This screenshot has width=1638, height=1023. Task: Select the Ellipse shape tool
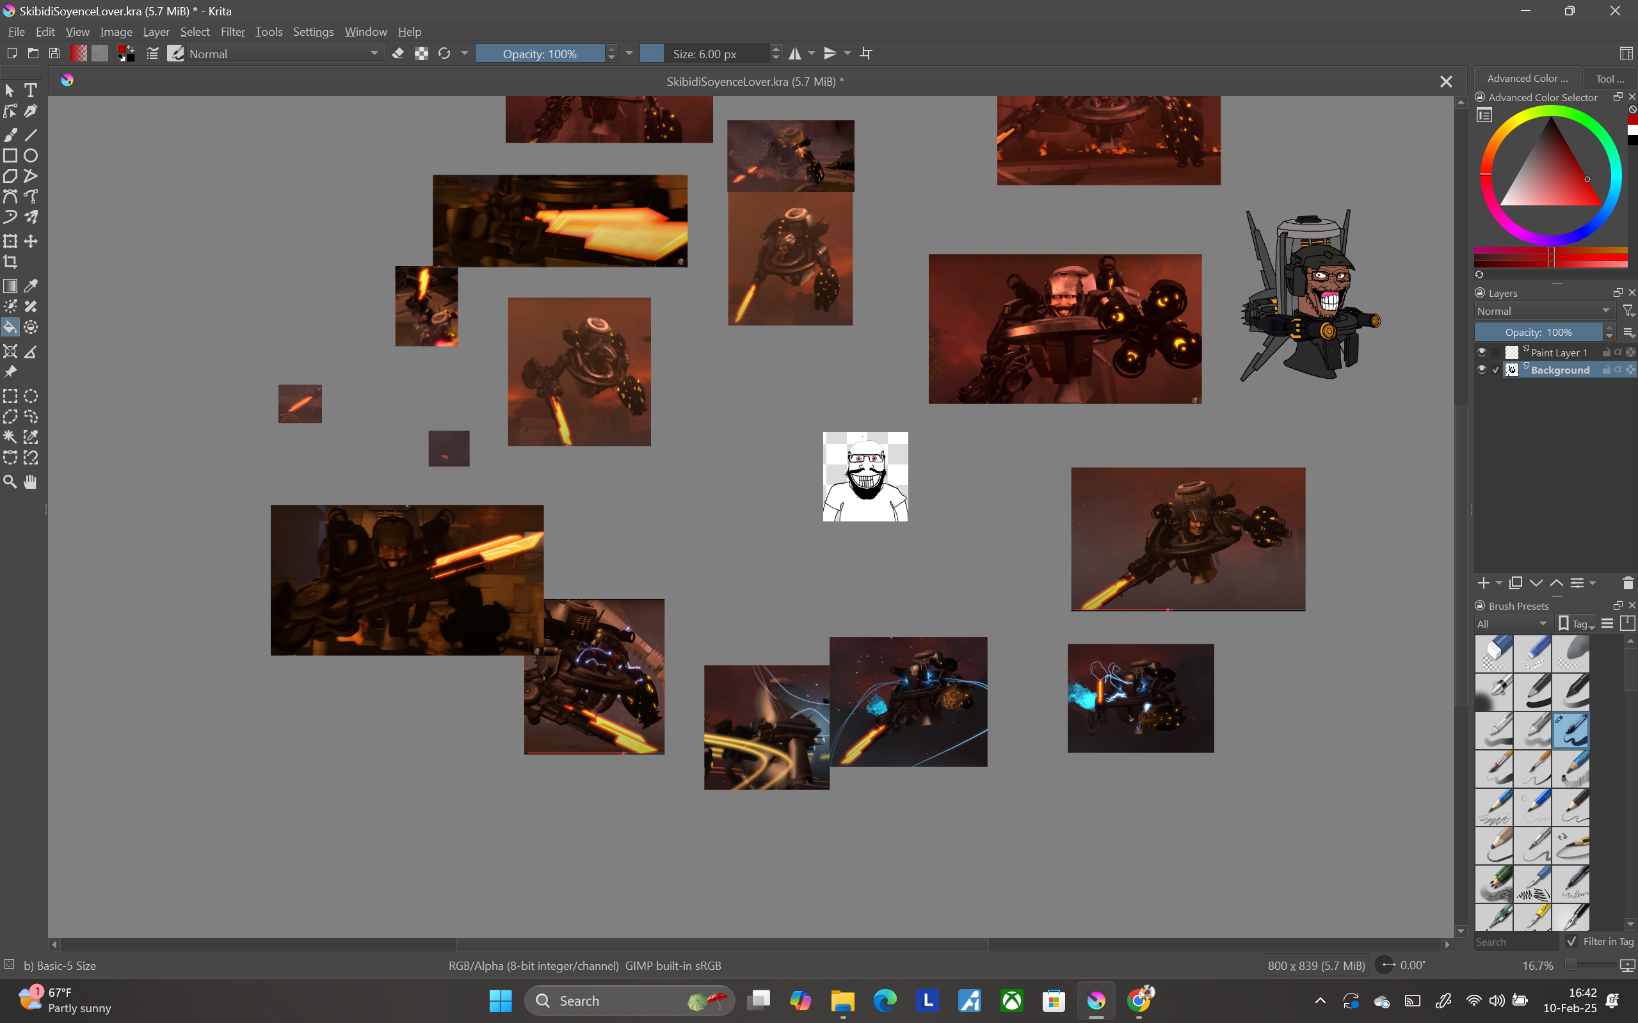31,155
